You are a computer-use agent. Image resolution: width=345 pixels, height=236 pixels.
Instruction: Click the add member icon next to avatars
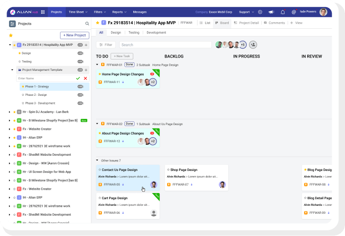coord(253,45)
